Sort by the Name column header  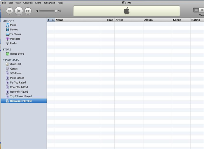pyautogui.click(x=78, y=20)
